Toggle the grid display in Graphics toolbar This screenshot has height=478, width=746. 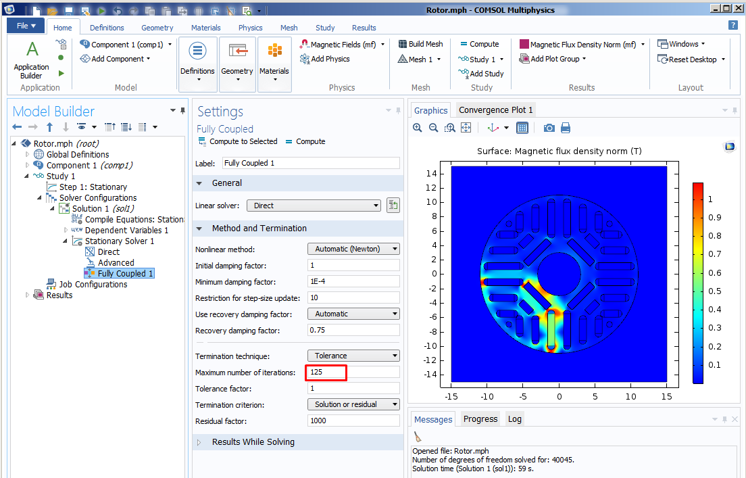522,128
